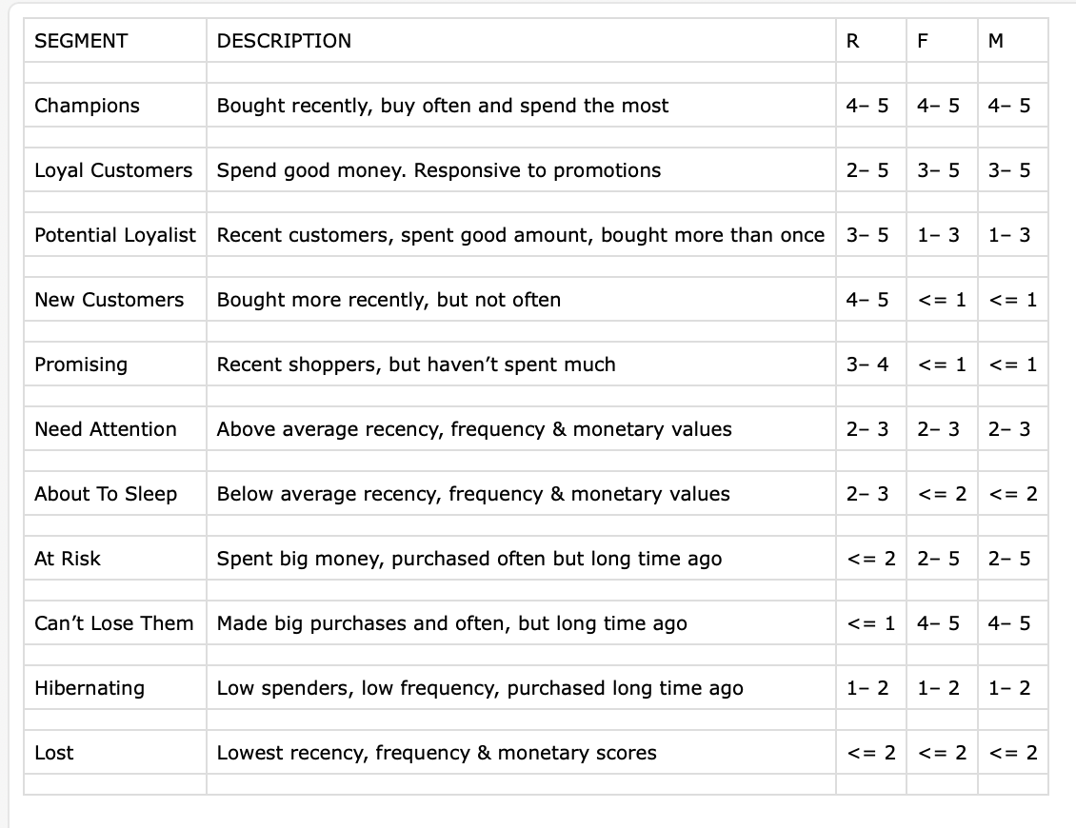Click the "Bought recently, buy often" description

pos(443,106)
